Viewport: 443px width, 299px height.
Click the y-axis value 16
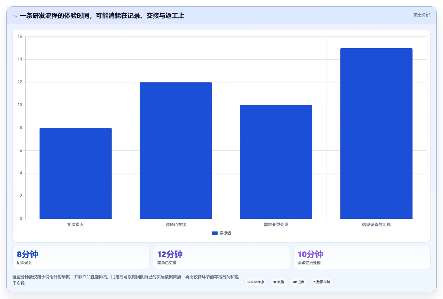click(20, 36)
